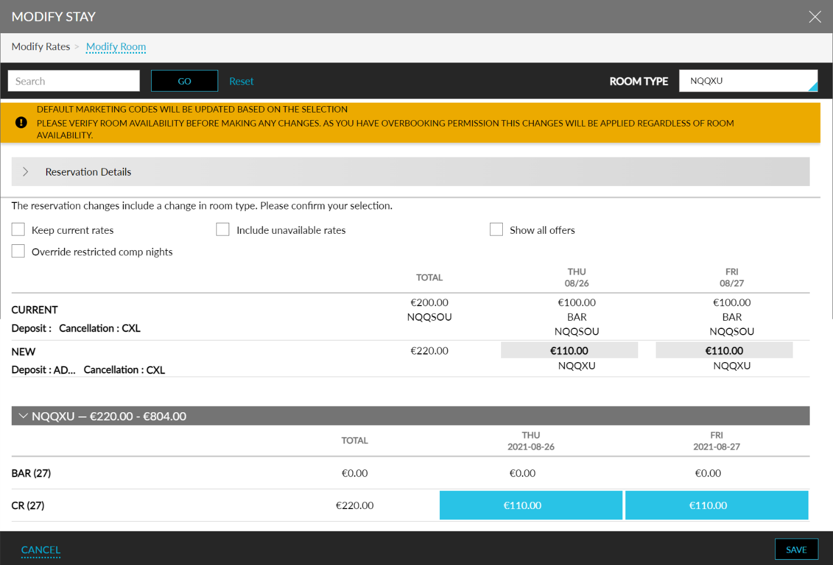Open the Room Type dropdown
Screen dimensions: 833x565
[748, 81]
